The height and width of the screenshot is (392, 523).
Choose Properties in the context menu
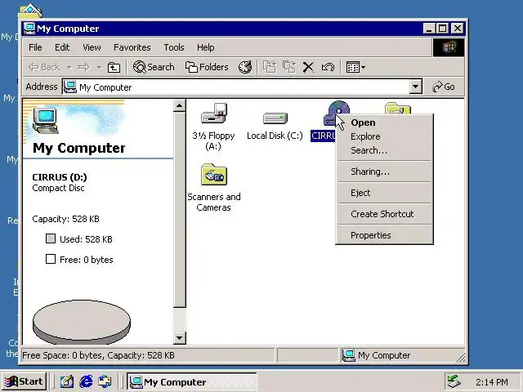[x=384, y=235]
